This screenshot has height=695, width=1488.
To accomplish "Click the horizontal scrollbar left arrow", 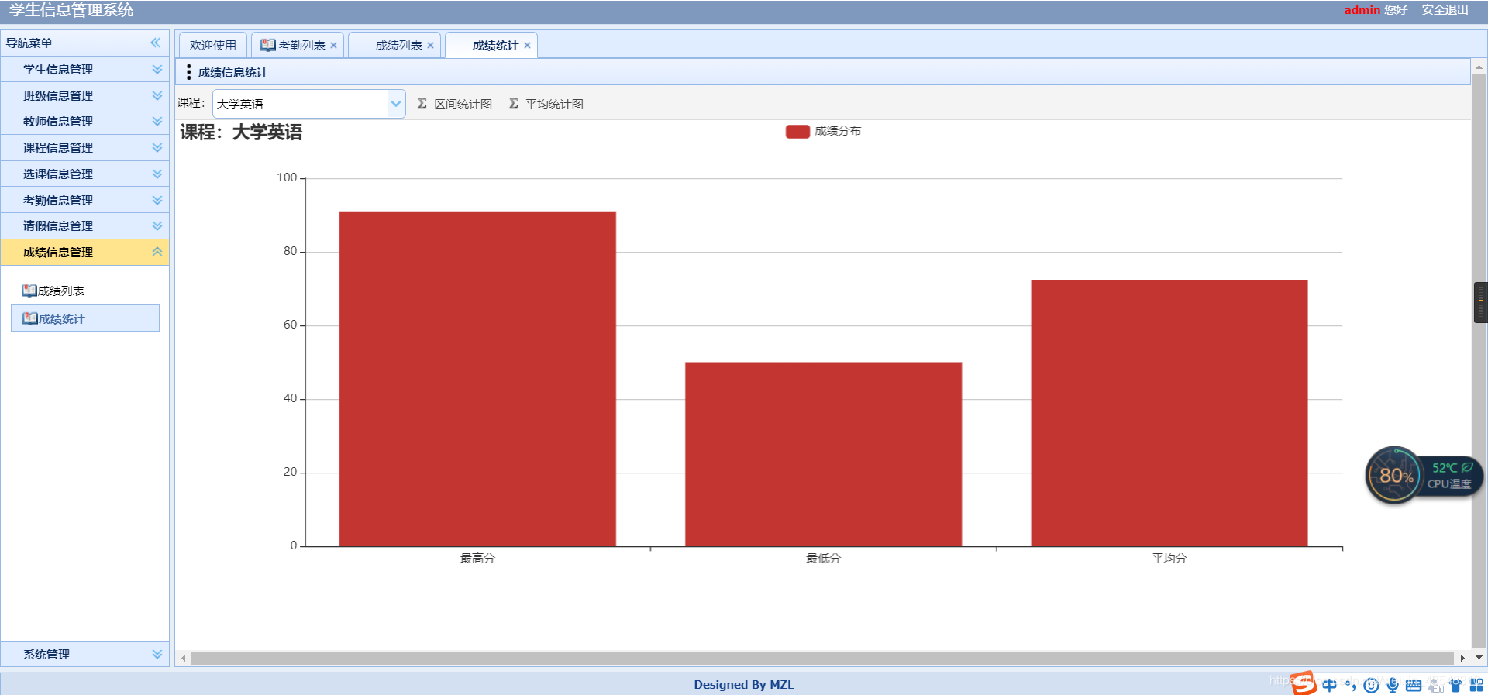I will 184,658.
